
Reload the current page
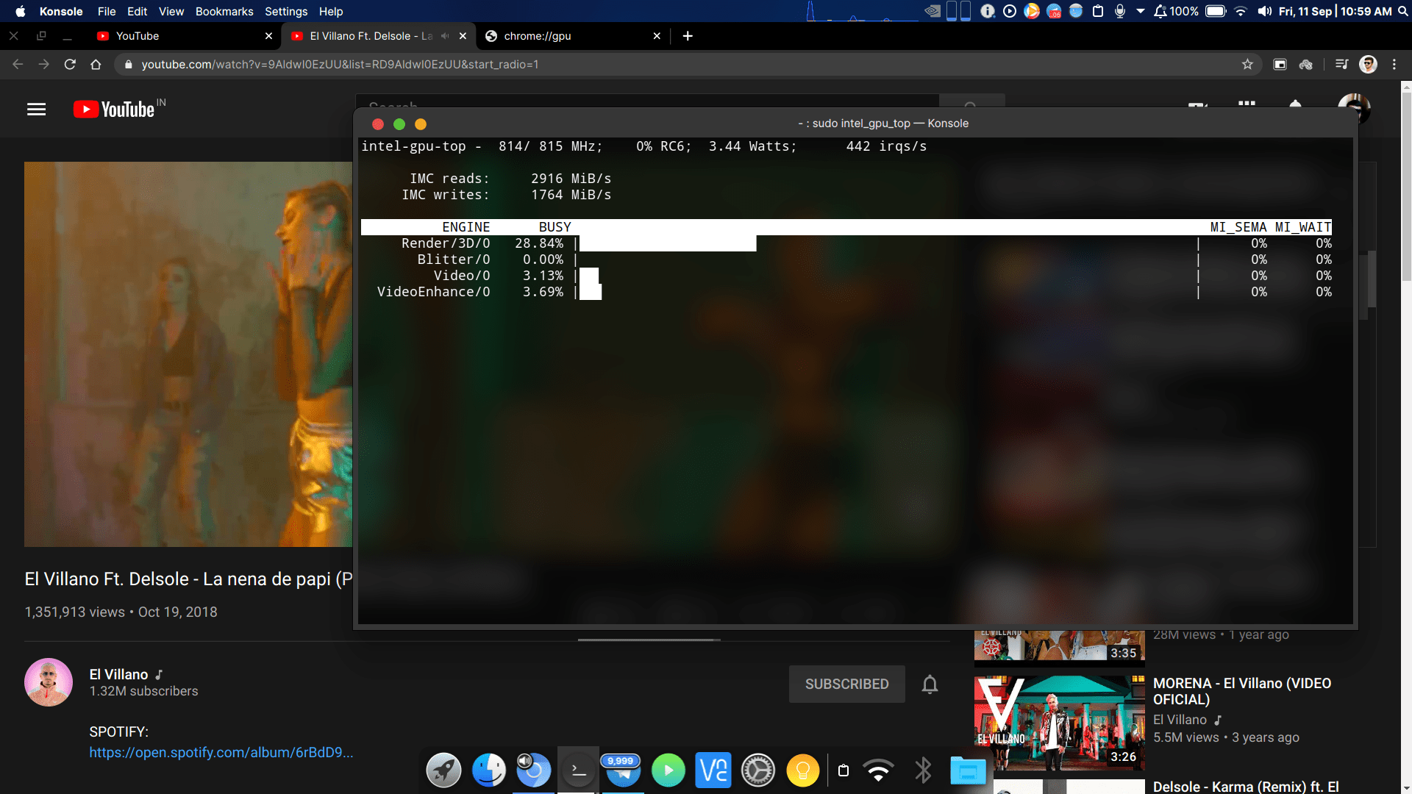coord(70,65)
